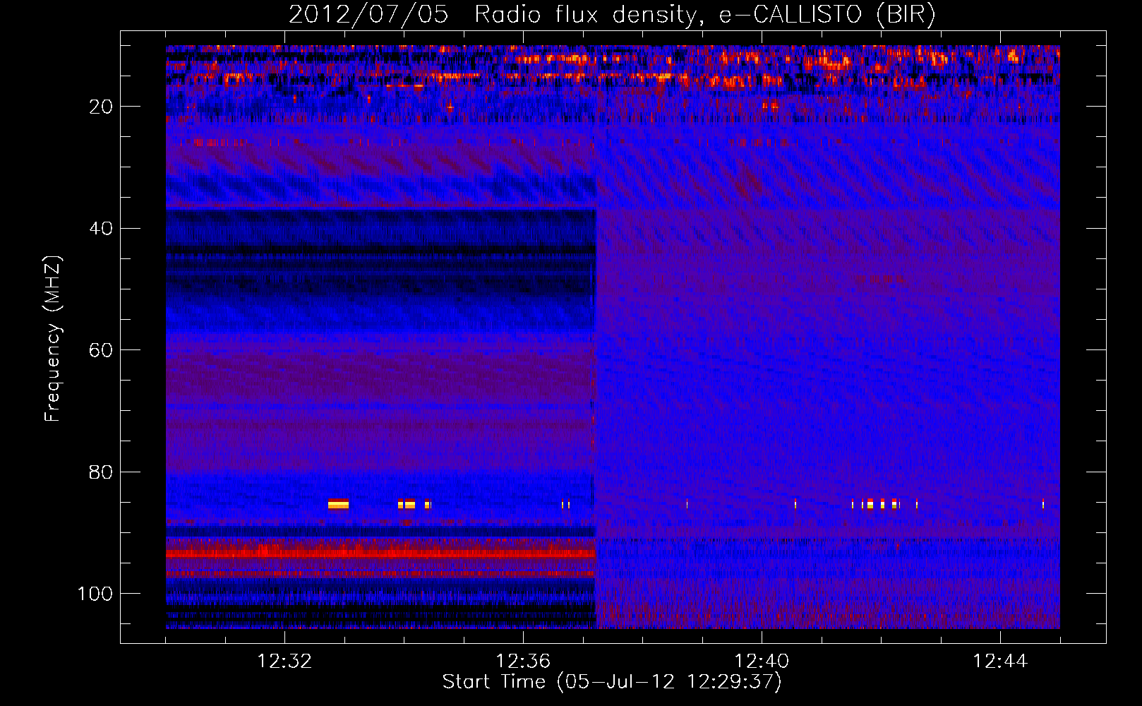The image size is (1142, 706).
Task: Click the 12:32 time tick label
Action: (x=284, y=661)
